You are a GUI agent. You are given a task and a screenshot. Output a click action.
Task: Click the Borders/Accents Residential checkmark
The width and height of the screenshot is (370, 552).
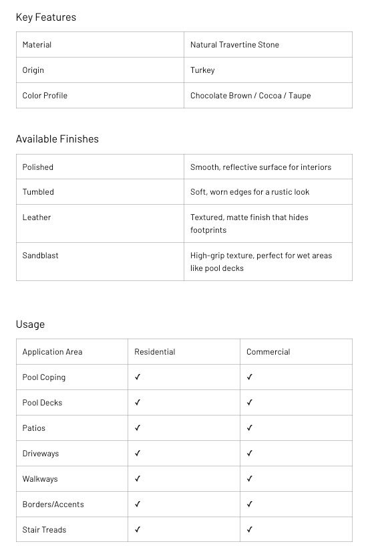(x=138, y=504)
